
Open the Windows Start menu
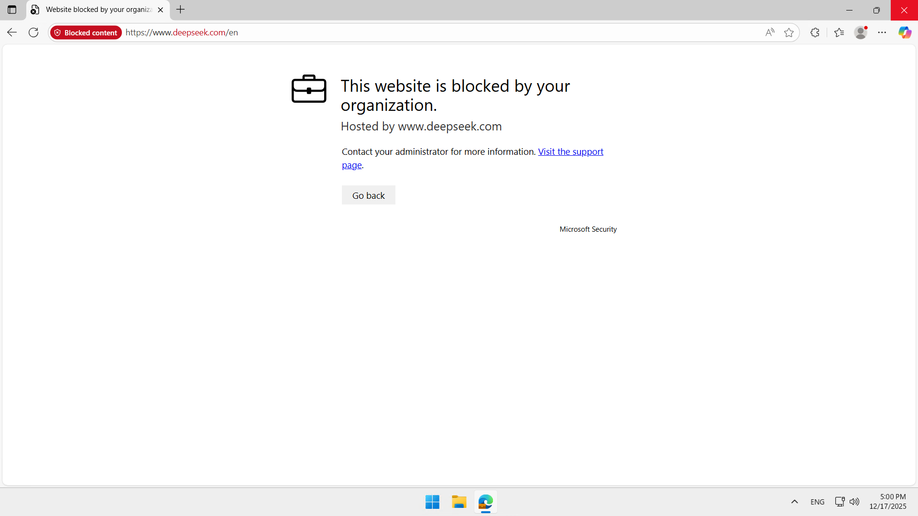coord(432,502)
